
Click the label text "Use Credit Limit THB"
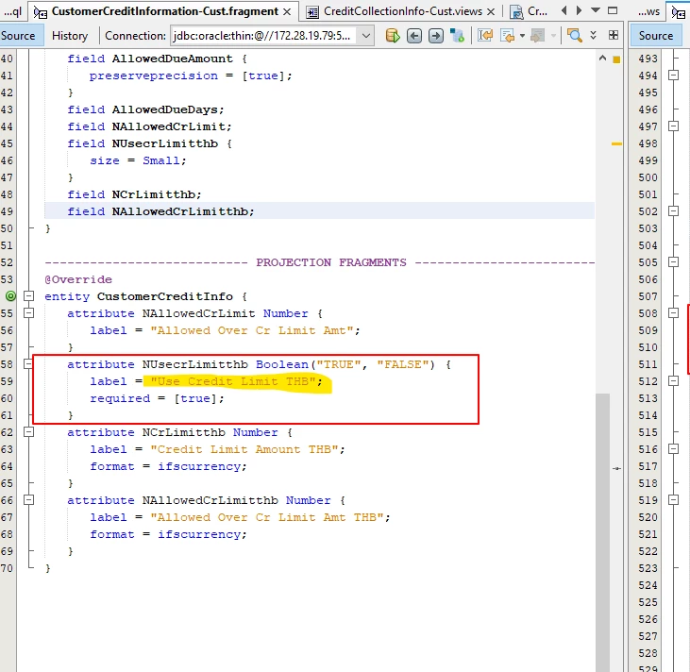(x=233, y=381)
